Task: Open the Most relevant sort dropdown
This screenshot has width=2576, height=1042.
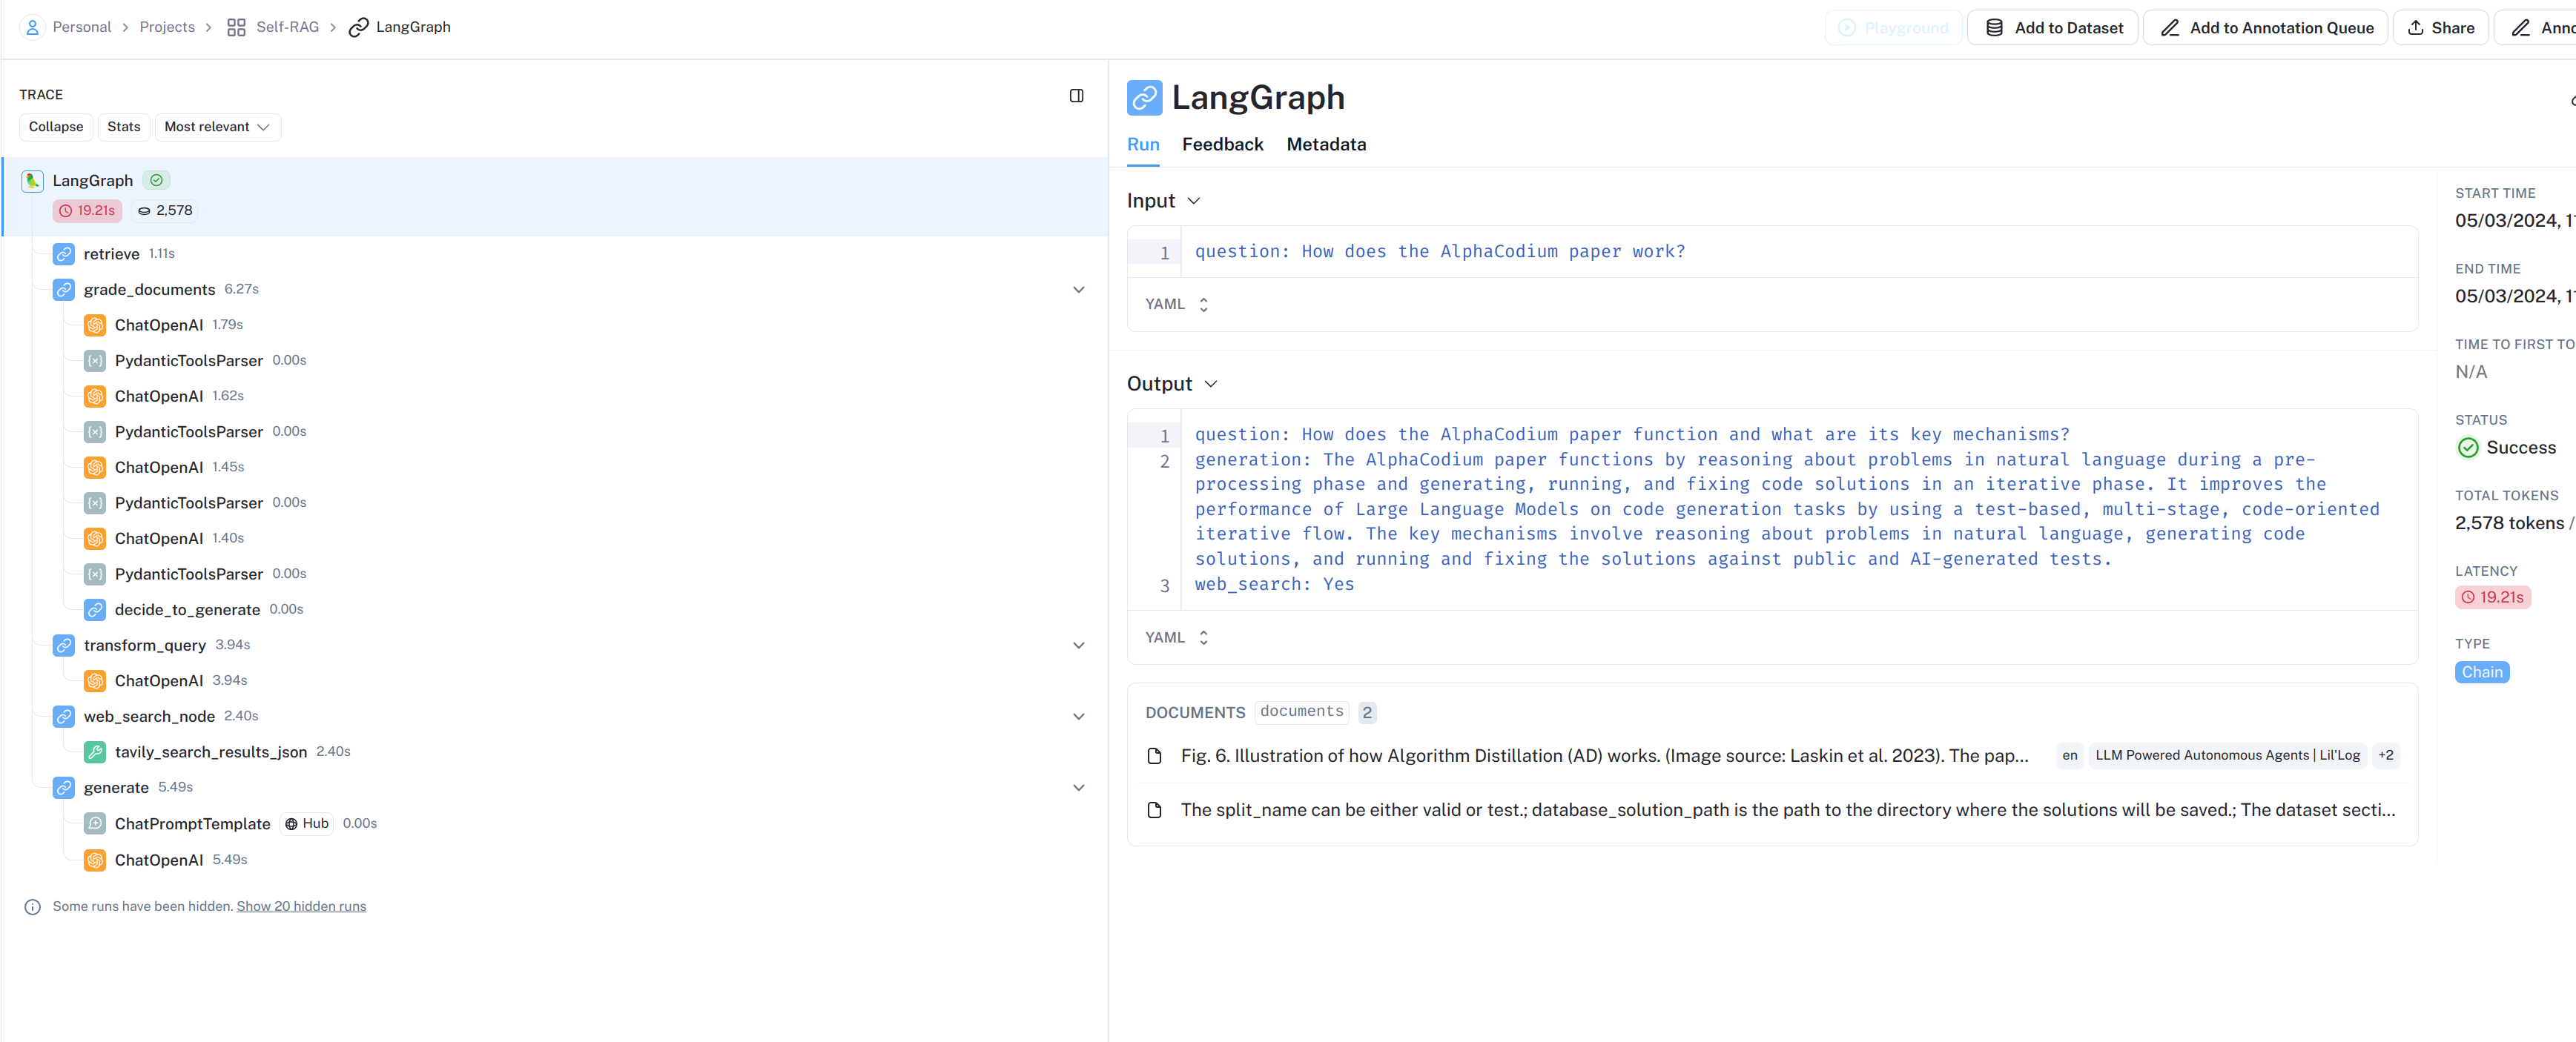Action: (217, 127)
